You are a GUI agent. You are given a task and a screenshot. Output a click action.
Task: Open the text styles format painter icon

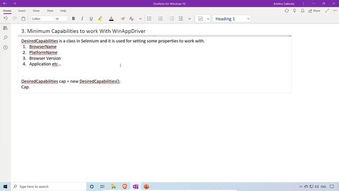tap(131, 19)
